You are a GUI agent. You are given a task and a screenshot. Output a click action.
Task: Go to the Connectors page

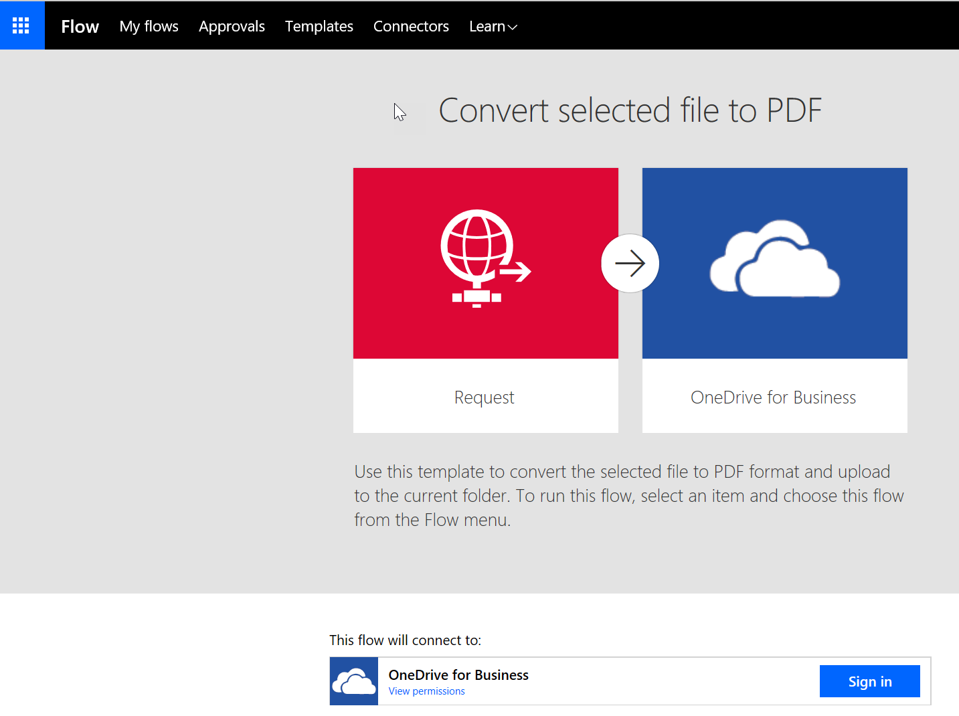point(411,26)
